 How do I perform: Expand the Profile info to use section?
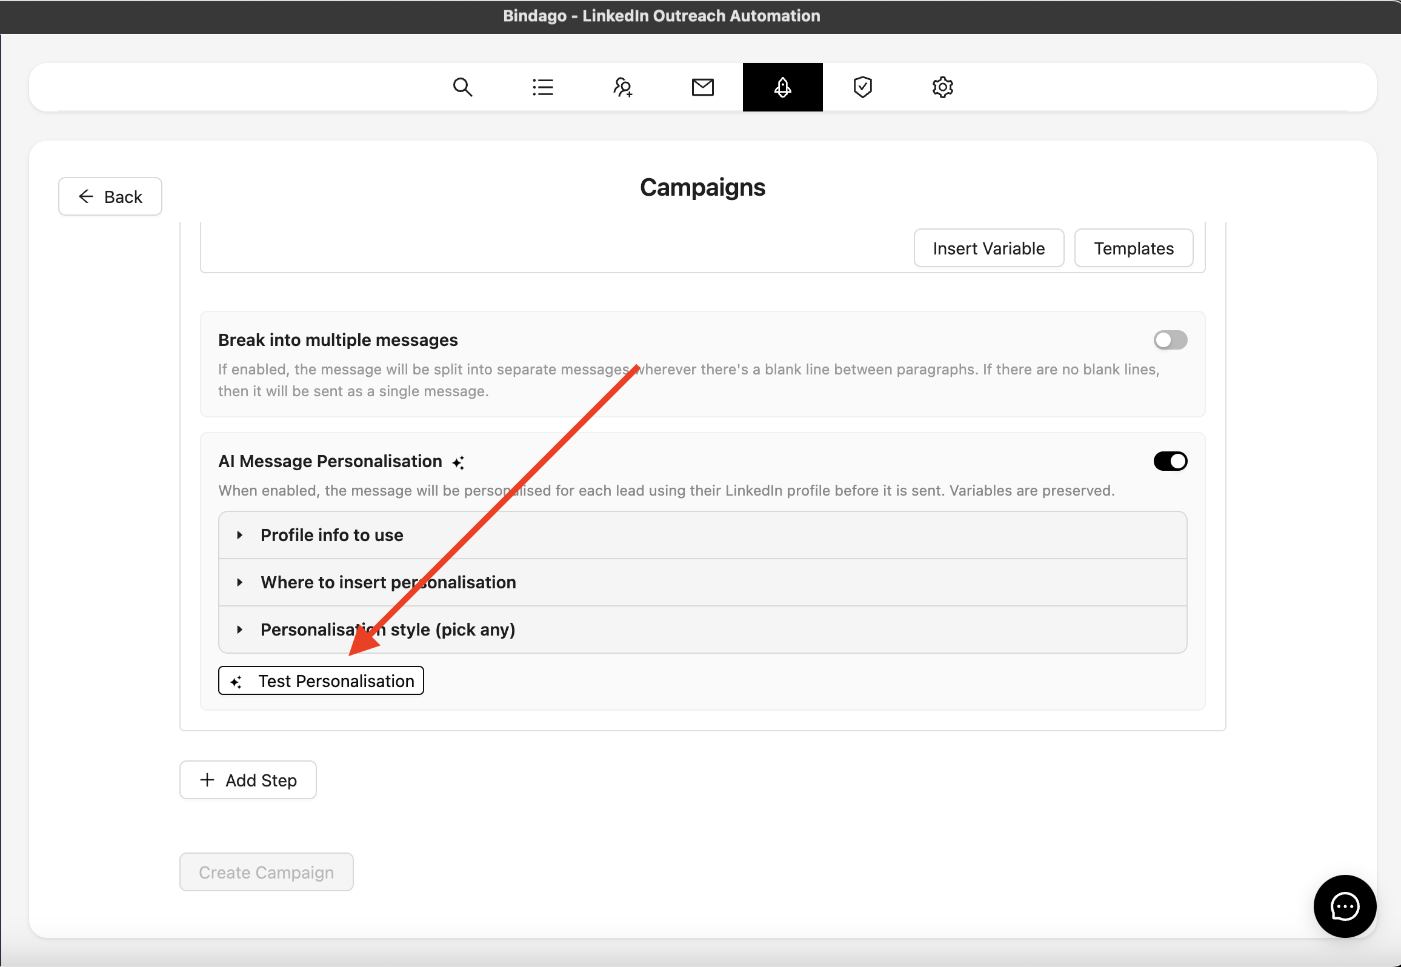click(702, 535)
